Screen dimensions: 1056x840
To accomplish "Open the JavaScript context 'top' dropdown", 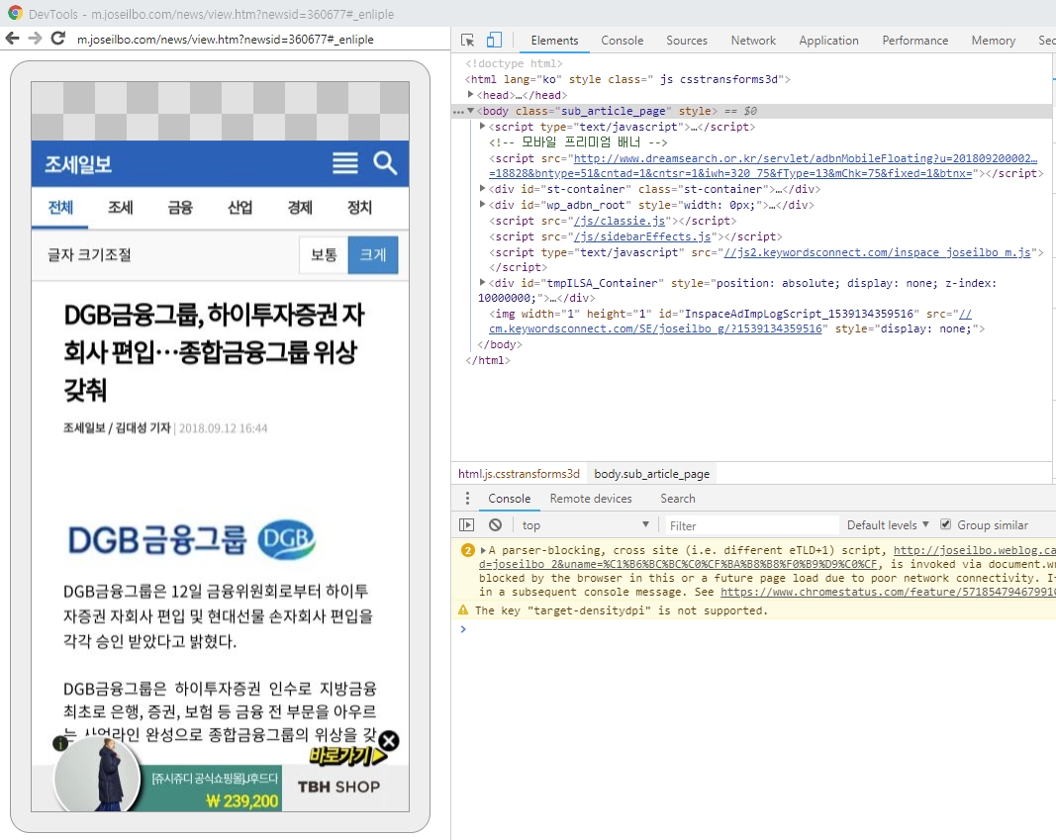I will click(x=585, y=525).
